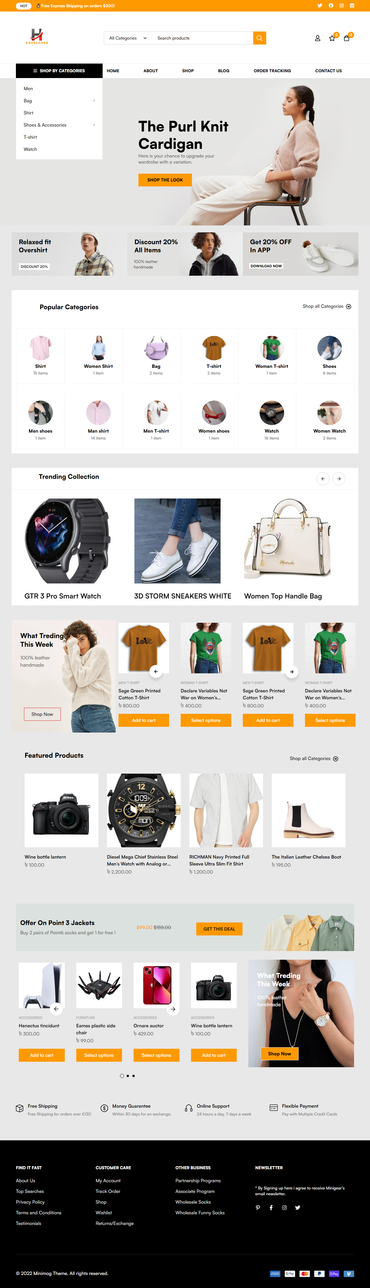
Task: Select the second carousel pagination dot
Action: (127, 1076)
